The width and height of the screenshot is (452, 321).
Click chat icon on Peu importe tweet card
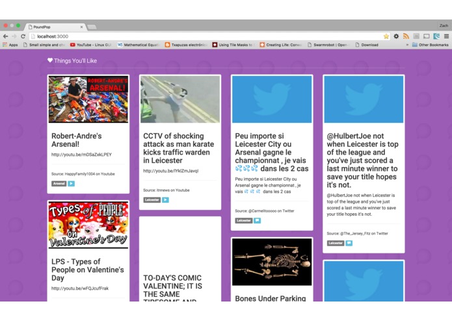(x=257, y=220)
